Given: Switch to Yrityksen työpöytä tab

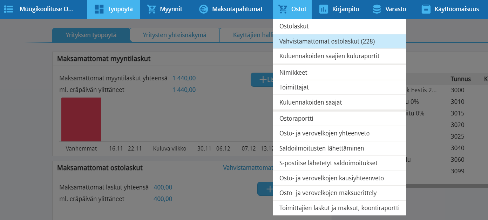Looking at the screenshot, I should tap(91, 35).
